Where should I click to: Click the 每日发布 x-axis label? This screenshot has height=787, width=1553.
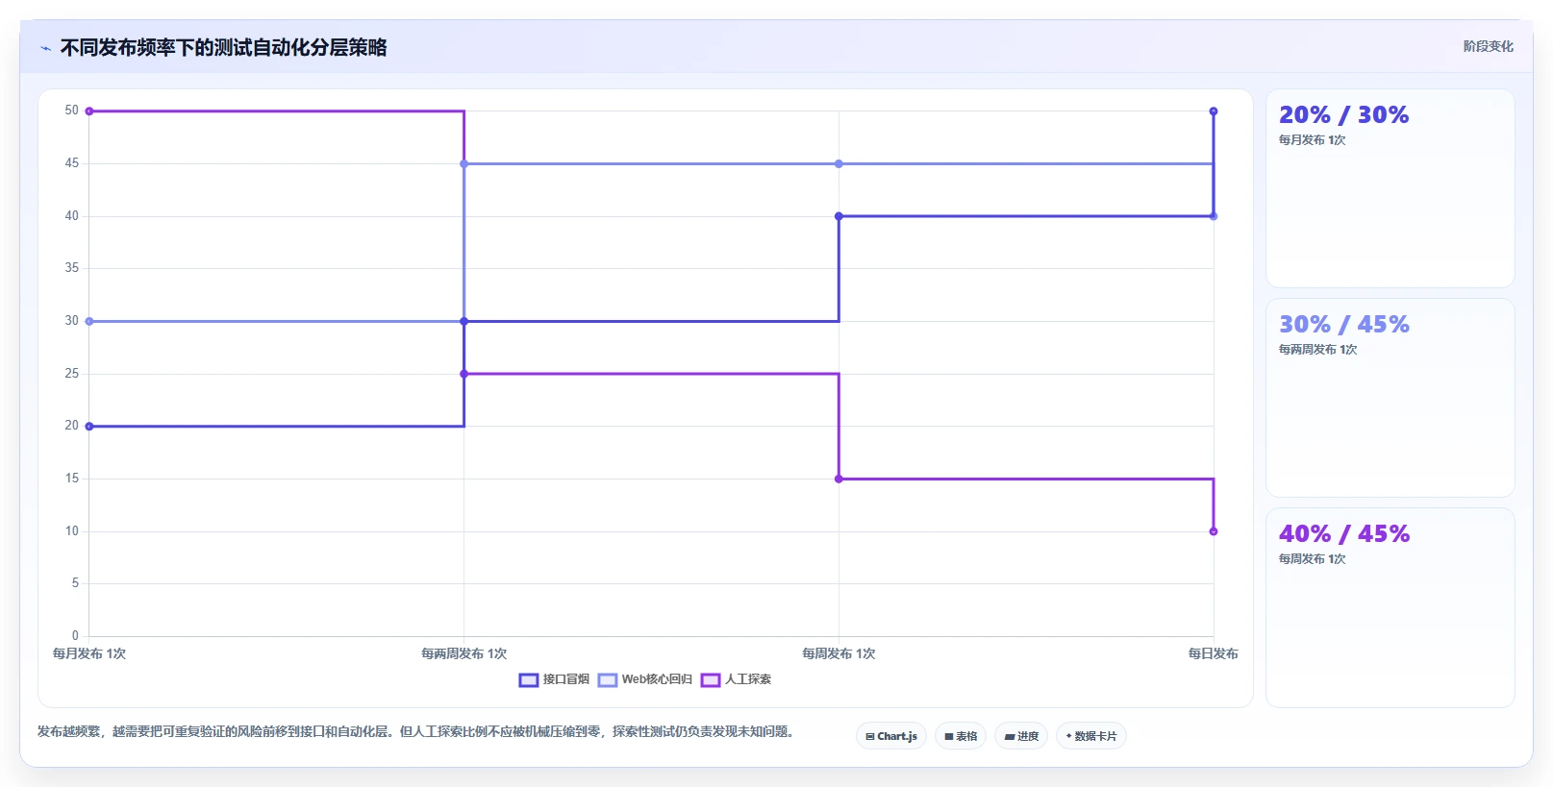1213,653
